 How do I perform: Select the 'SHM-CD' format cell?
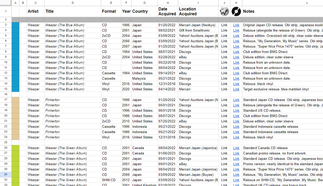pyautogui.click(x=111, y=180)
